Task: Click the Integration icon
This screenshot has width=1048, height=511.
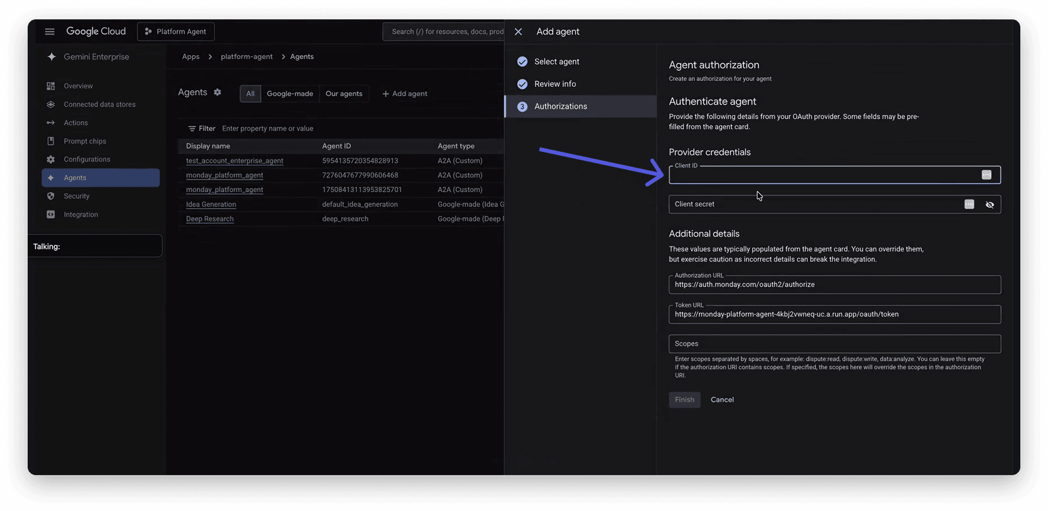Action: (51, 214)
